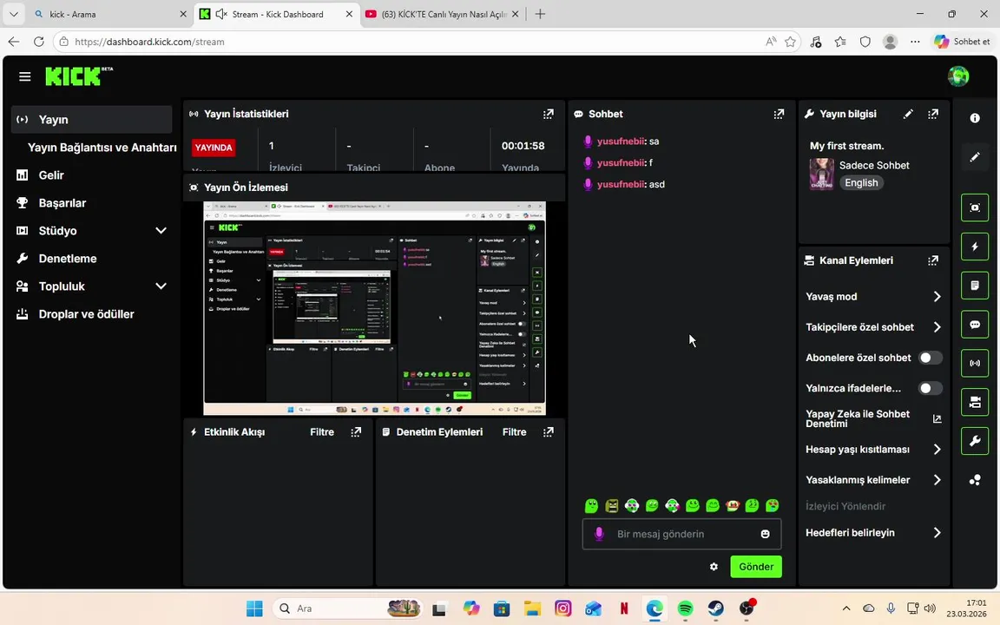This screenshot has height=625, width=1000.
Task: Expand the Stüdyo sidebar section
Action: [x=161, y=231]
